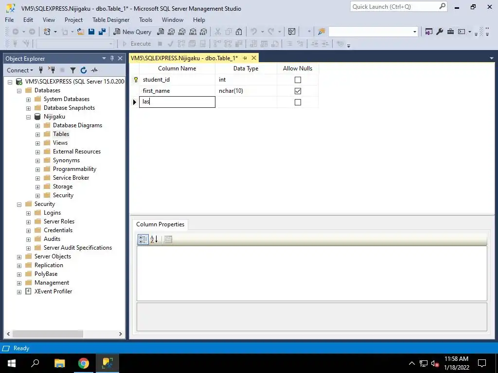Select the dbo.Table_1 document tab
Viewport: 498px width, 373px height.
tap(184, 58)
